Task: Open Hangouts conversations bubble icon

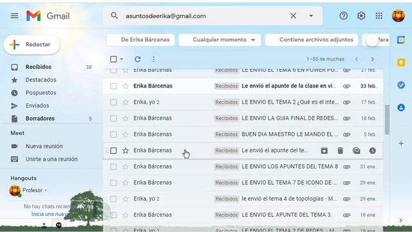Action: click(59, 225)
